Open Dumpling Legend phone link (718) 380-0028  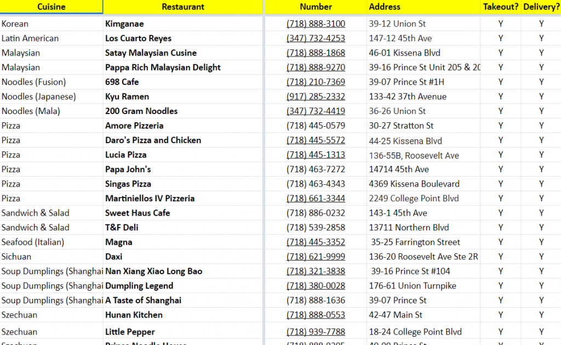(316, 286)
